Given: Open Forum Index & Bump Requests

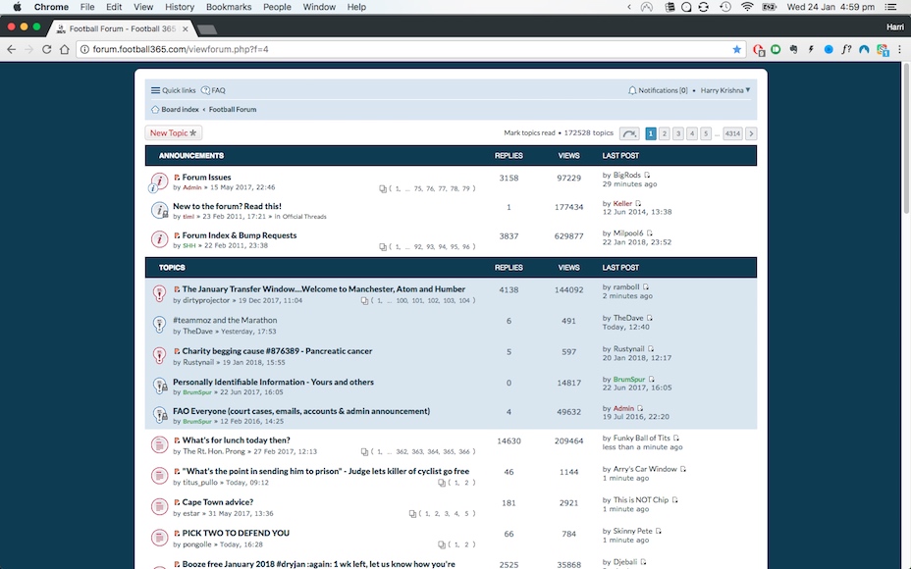Looking at the screenshot, I should tap(240, 235).
